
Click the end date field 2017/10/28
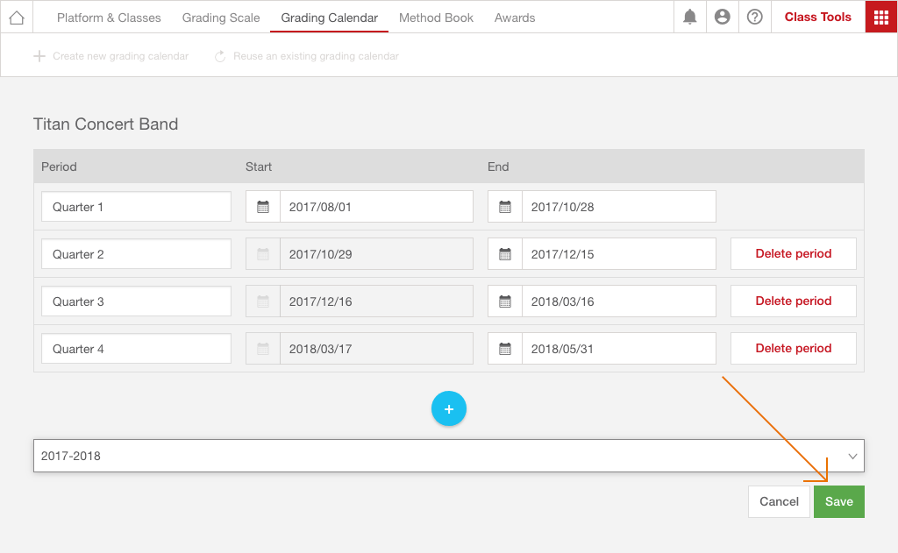pyautogui.click(x=618, y=207)
